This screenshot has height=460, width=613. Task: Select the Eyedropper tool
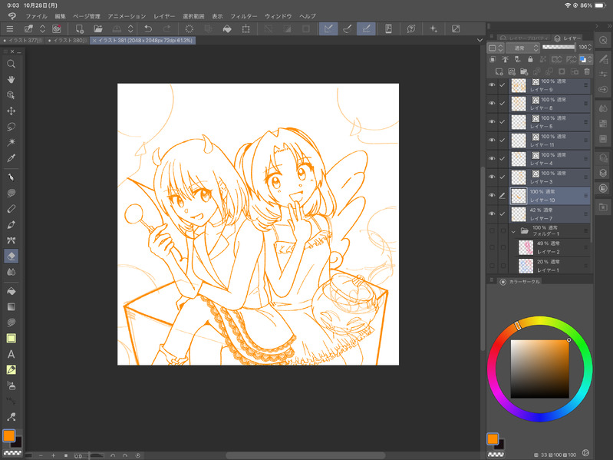11,158
